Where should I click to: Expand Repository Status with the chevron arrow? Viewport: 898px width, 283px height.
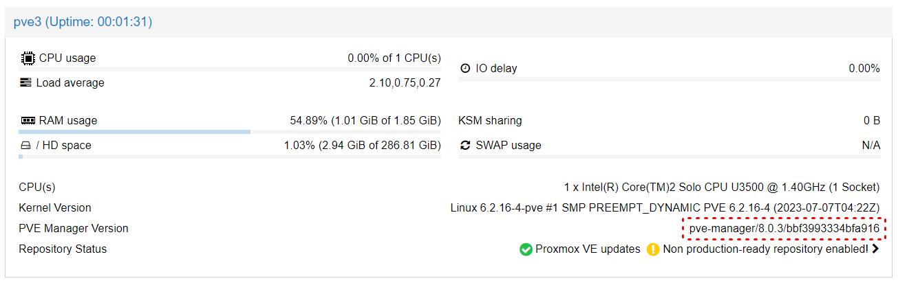point(875,249)
